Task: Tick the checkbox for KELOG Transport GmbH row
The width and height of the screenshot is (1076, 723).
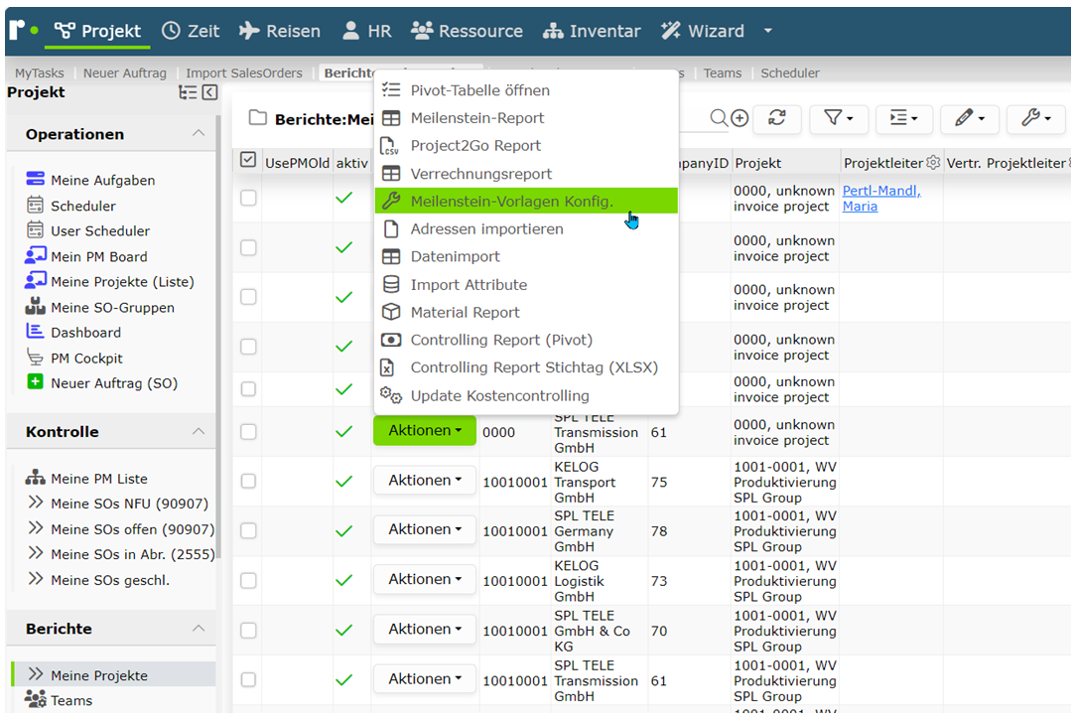Action: 248,481
